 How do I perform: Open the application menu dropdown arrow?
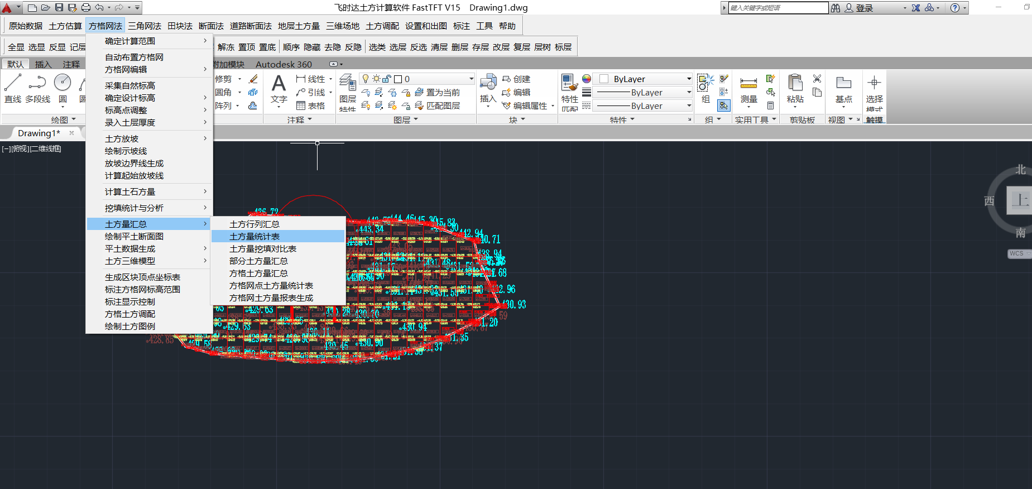(18, 8)
